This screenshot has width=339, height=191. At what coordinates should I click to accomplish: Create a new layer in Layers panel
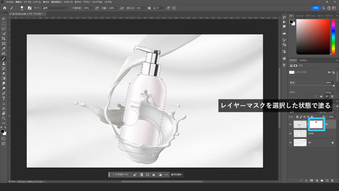pyautogui.click(x=327, y=180)
